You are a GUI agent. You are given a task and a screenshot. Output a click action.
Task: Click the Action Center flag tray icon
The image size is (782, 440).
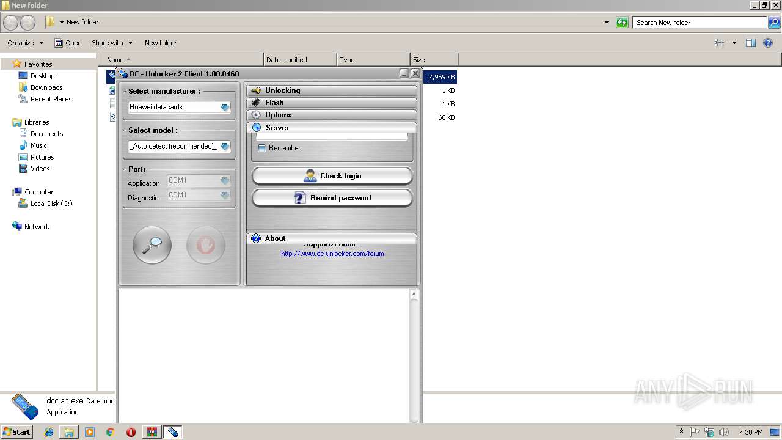pyautogui.click(x=695, y=432)
